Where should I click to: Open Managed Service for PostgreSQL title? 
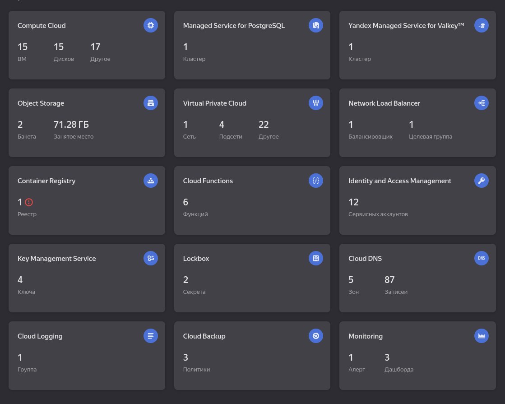click(234, 26)
